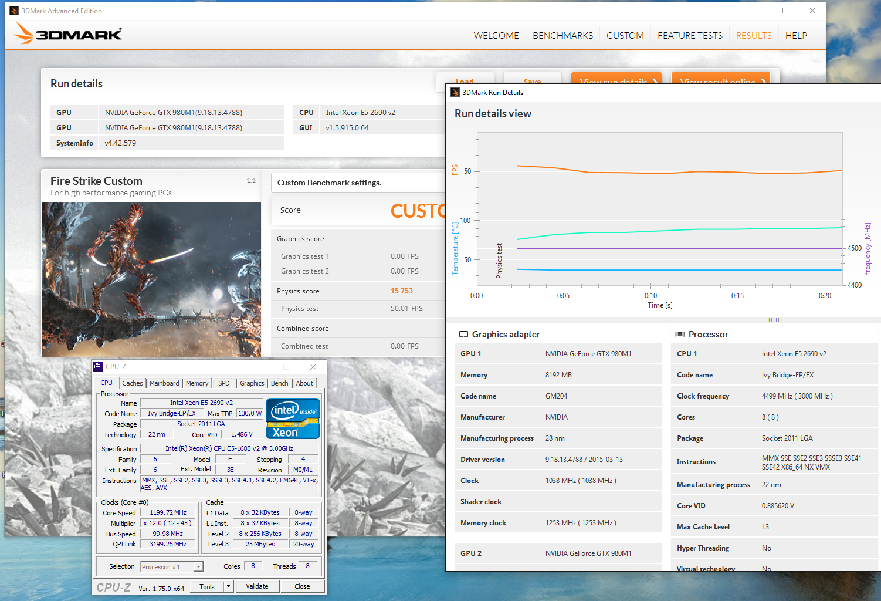
Task: Click the Physics score value 15 753
Action: tap(402, 291)
